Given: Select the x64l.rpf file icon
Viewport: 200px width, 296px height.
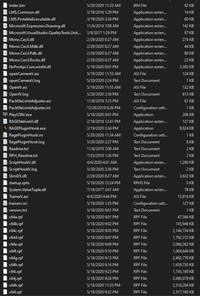Looking at the screenshot, I should click(x=5, y=292).
